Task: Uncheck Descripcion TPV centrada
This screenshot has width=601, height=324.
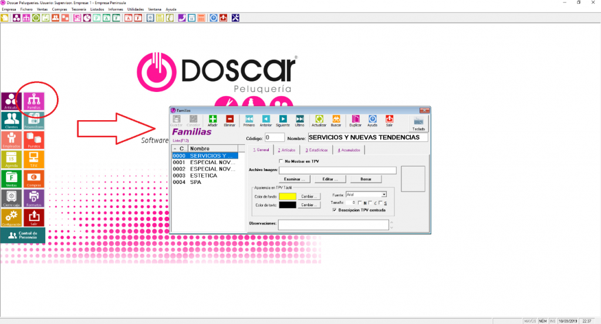Action: (x=335, y=210)
